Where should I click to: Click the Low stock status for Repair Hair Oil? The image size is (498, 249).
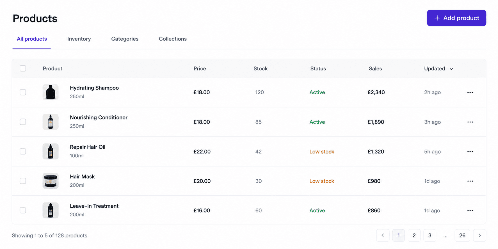[322, 152]
